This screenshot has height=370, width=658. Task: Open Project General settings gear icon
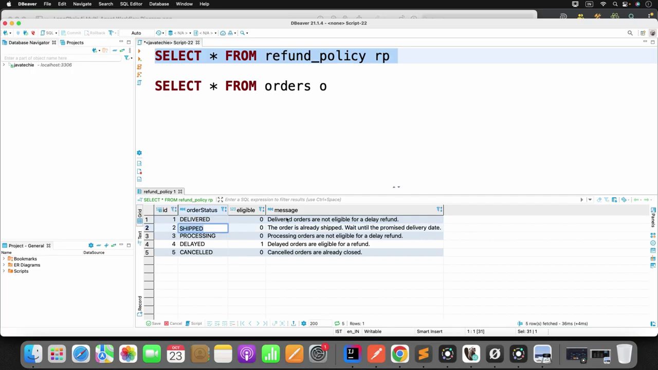(91, 246)
